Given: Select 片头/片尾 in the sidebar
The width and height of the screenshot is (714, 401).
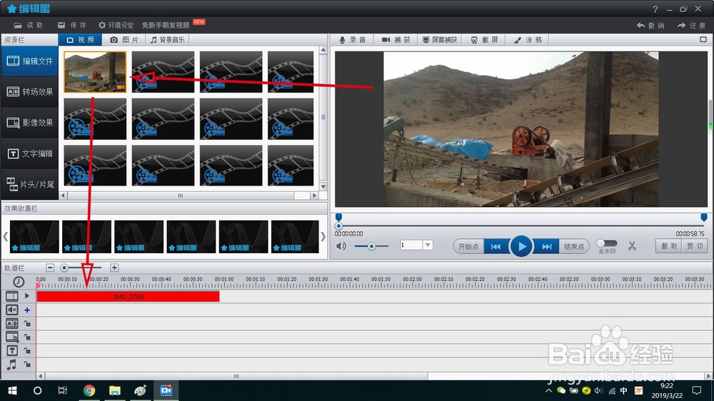Looking at the screenshot, I should [29, 184].
